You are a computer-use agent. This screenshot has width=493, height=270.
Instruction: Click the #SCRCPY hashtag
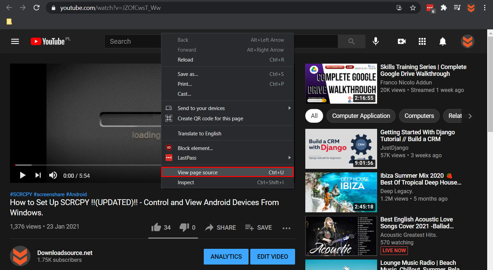(21, 194)
